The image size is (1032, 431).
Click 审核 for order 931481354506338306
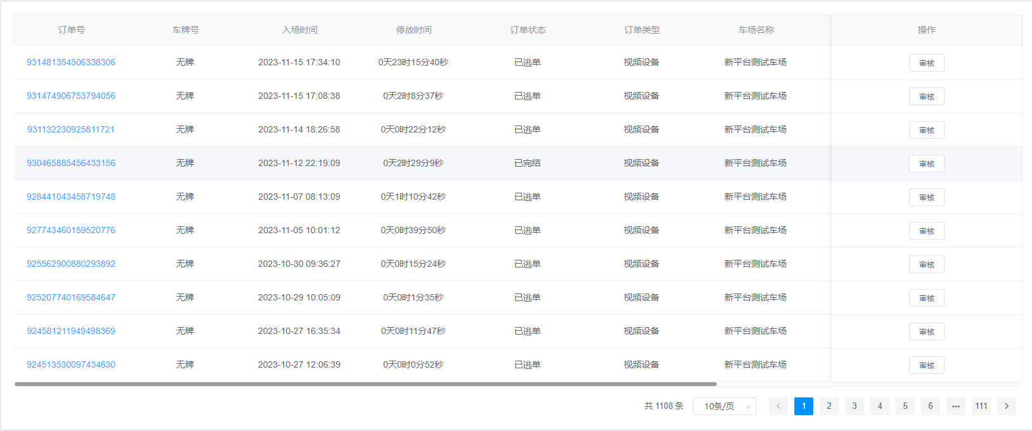point(926,63)
